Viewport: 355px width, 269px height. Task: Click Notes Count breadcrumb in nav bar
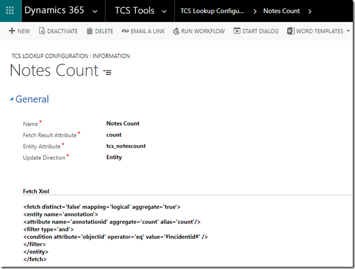tap(282, 11)
